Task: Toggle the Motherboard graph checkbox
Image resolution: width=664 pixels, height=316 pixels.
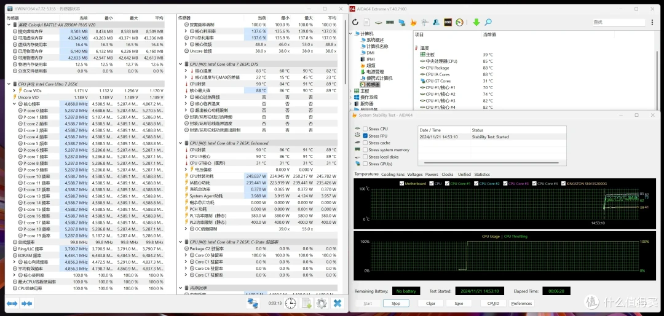Action: click(401, 184)
